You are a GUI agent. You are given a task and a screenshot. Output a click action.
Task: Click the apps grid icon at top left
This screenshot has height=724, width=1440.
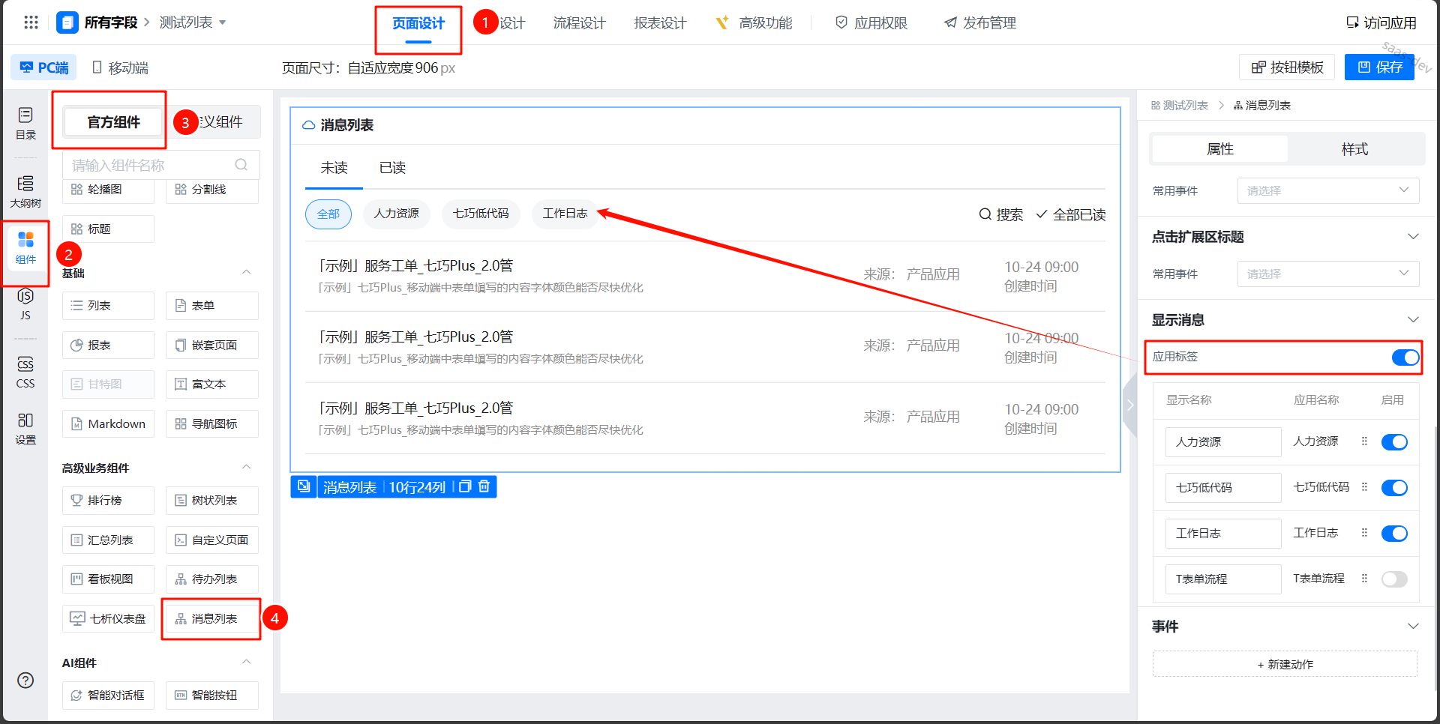pos(31,22)
